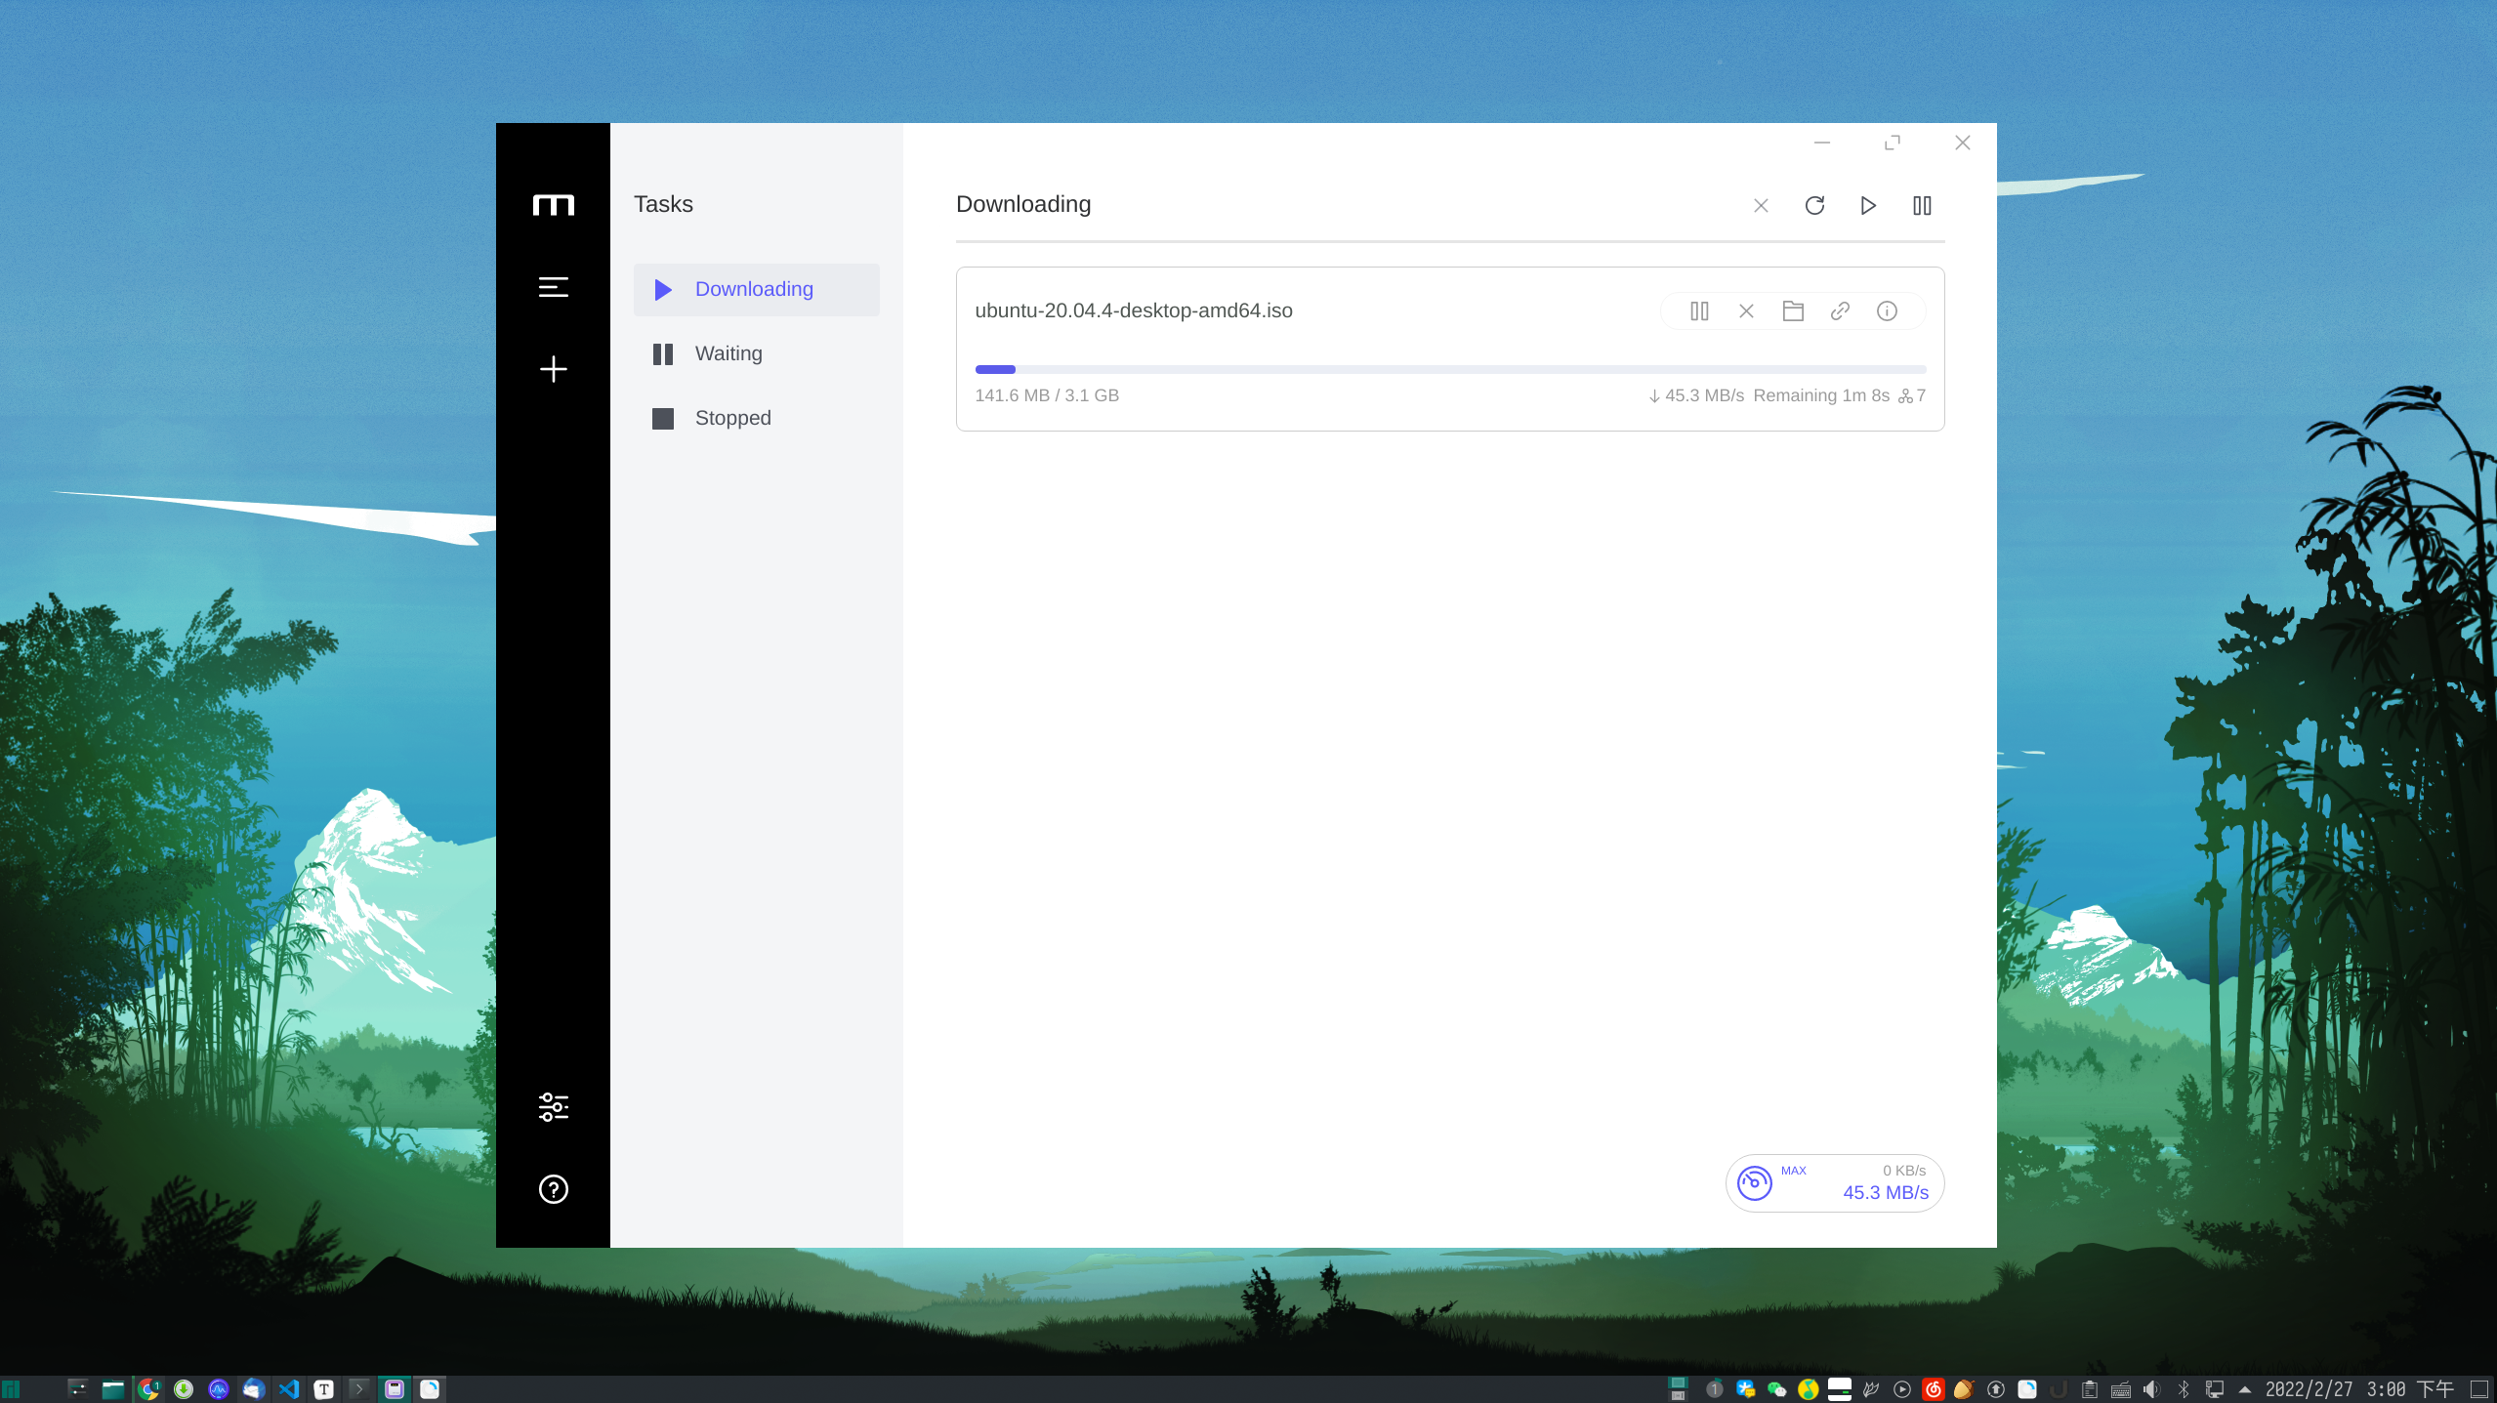Show task info for ubuntu iso

[1887, 311]
